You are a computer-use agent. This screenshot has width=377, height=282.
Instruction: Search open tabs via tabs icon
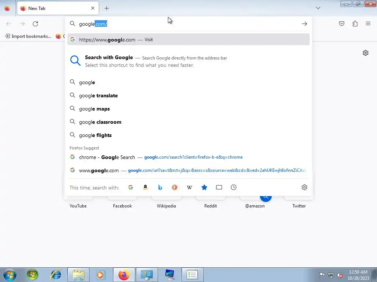point(219,187)
